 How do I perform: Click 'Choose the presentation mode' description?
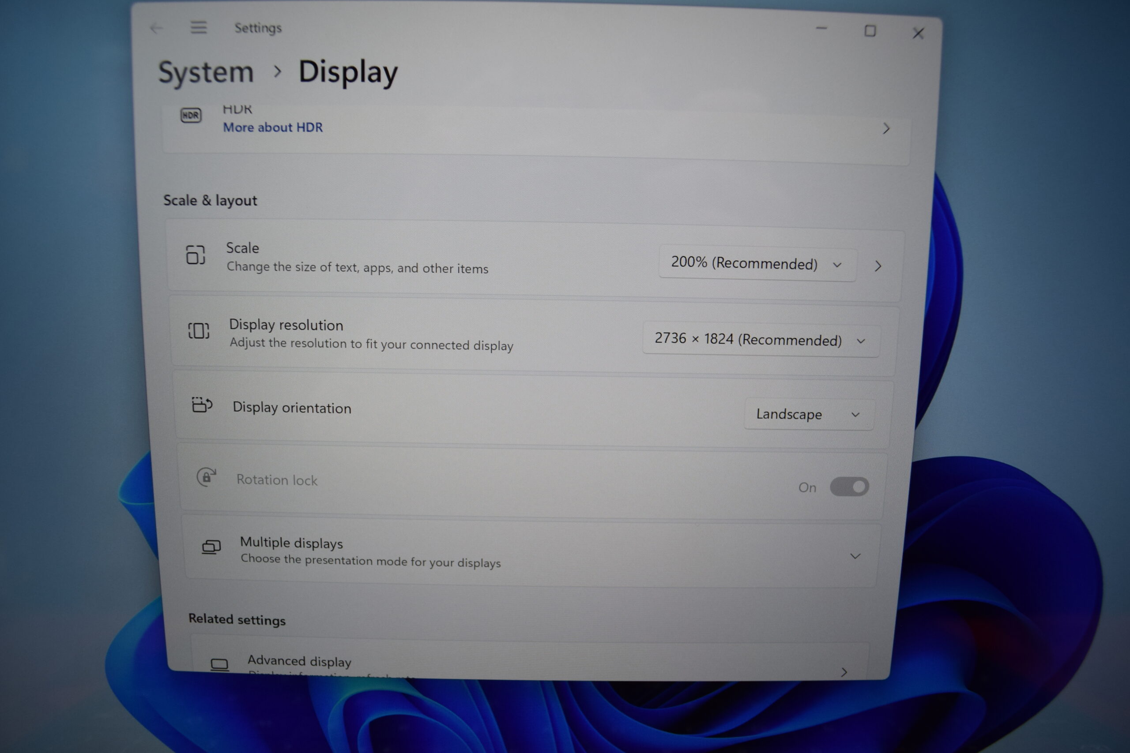coord(370,561)
